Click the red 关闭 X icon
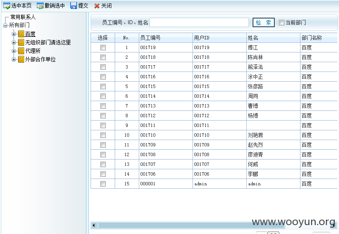The image size is (339, 234). tap(97, 6)
